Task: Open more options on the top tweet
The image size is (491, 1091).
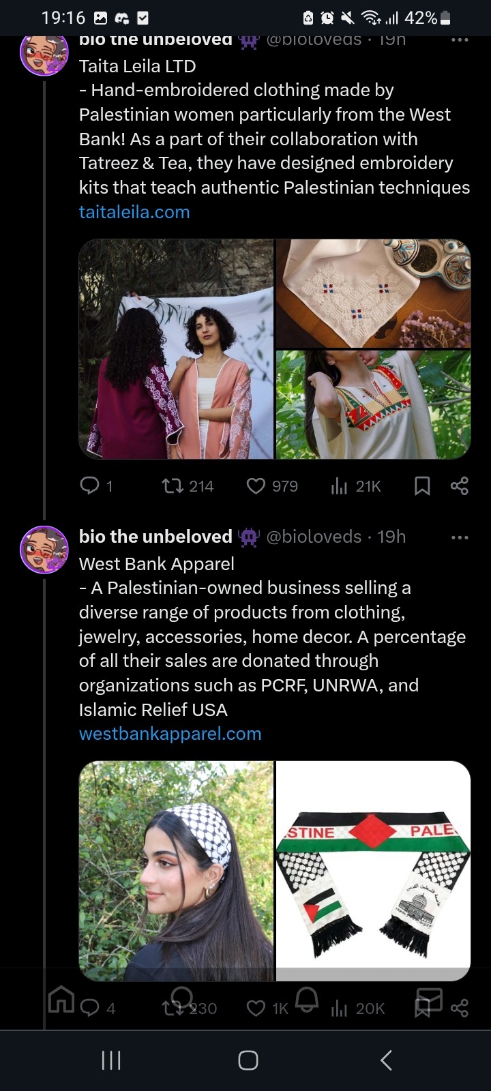Action: tap(460, 40)
